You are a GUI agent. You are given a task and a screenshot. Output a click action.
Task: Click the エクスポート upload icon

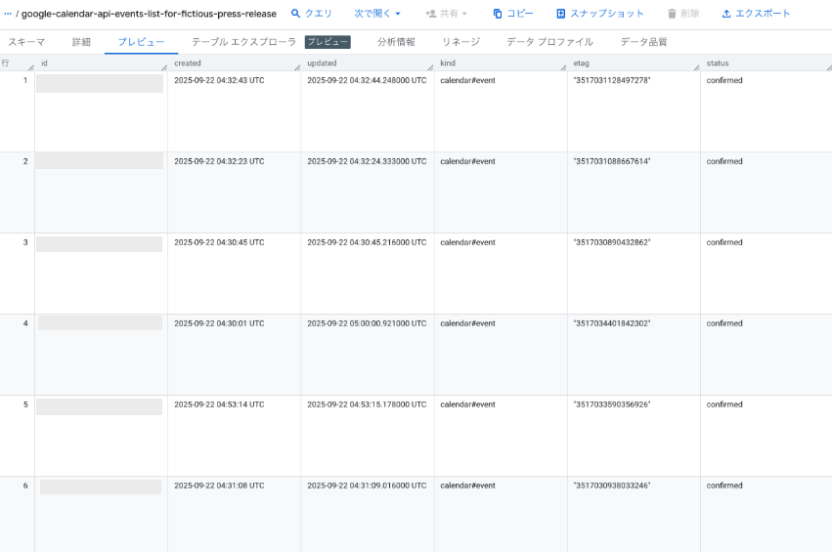(726, 14)
